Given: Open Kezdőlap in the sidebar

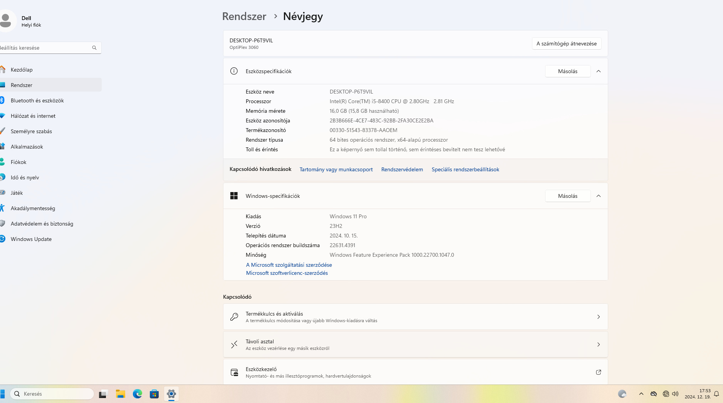Looking at the screenshot, I should pyautogui.click(x=51, y=70).
